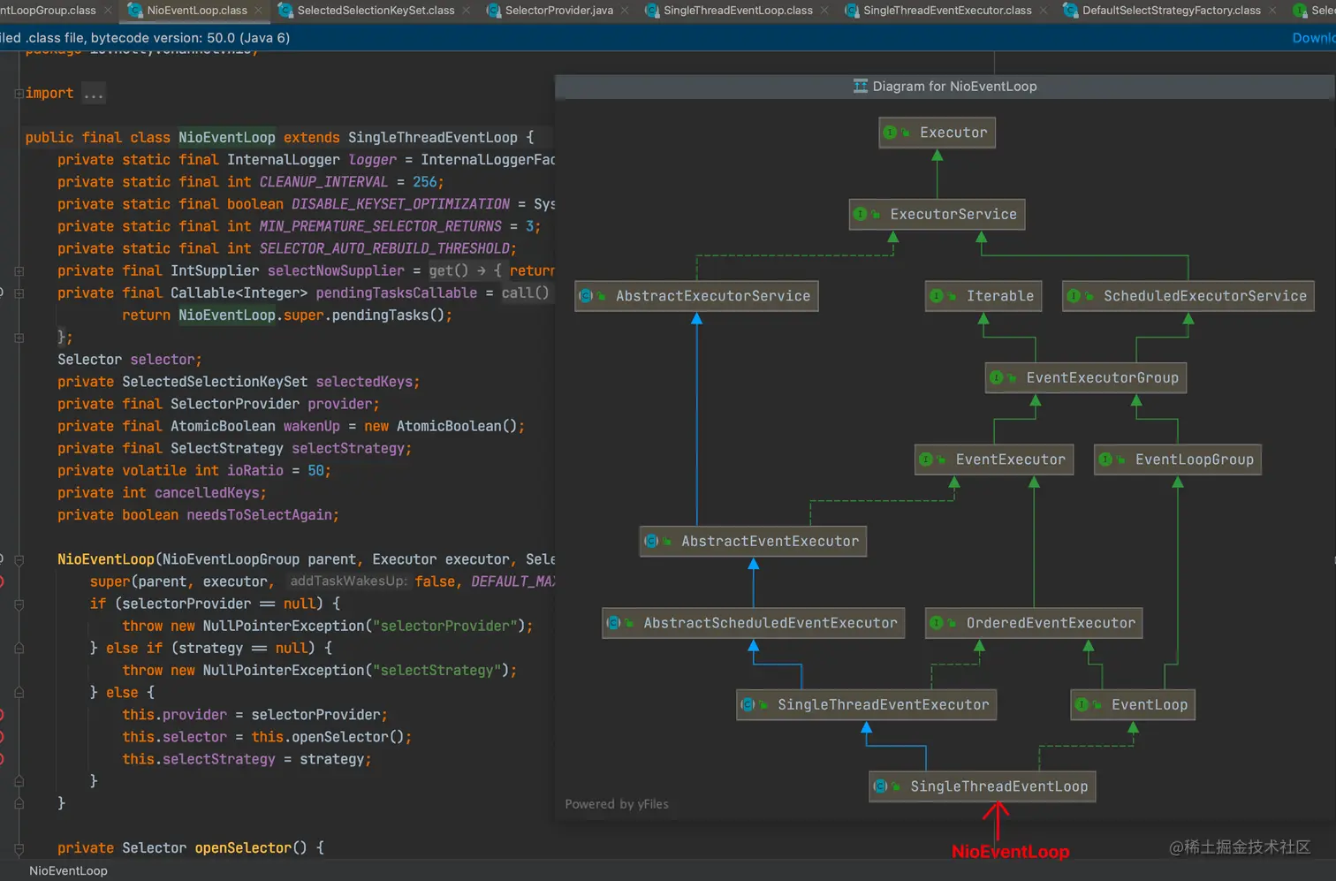Close the SingleThreadEventLoop.class tab
Screen dimensions: 1336x881
[x=824, y=11]
